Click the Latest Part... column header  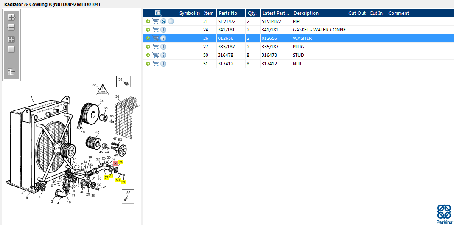(276, 13)
